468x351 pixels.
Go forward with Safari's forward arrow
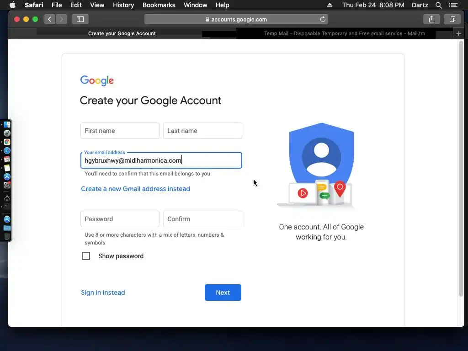[x=62, y=19]
